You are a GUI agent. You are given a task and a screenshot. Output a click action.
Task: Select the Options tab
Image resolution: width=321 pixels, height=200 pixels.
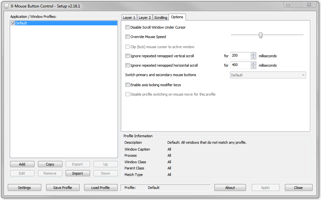click(x=177, y=17)
